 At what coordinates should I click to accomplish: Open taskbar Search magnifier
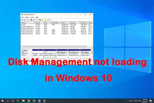click(x=8, y=101)
